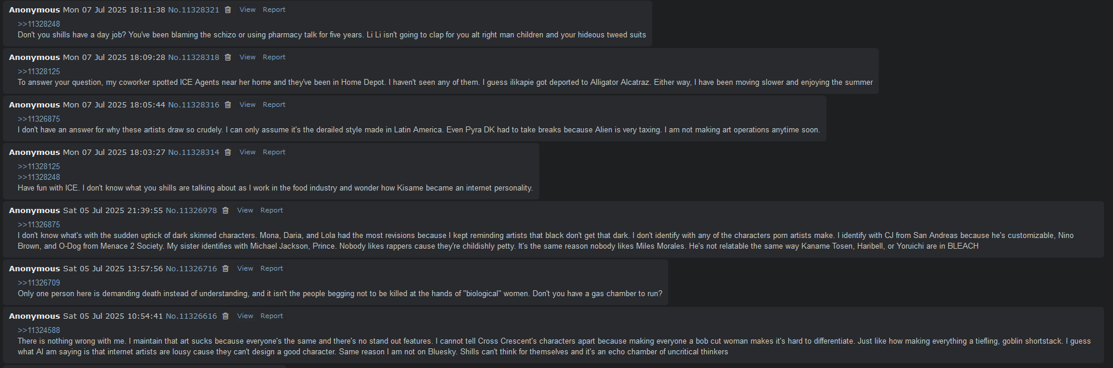
Task: Report the post No.11328314
Action: 274,153
